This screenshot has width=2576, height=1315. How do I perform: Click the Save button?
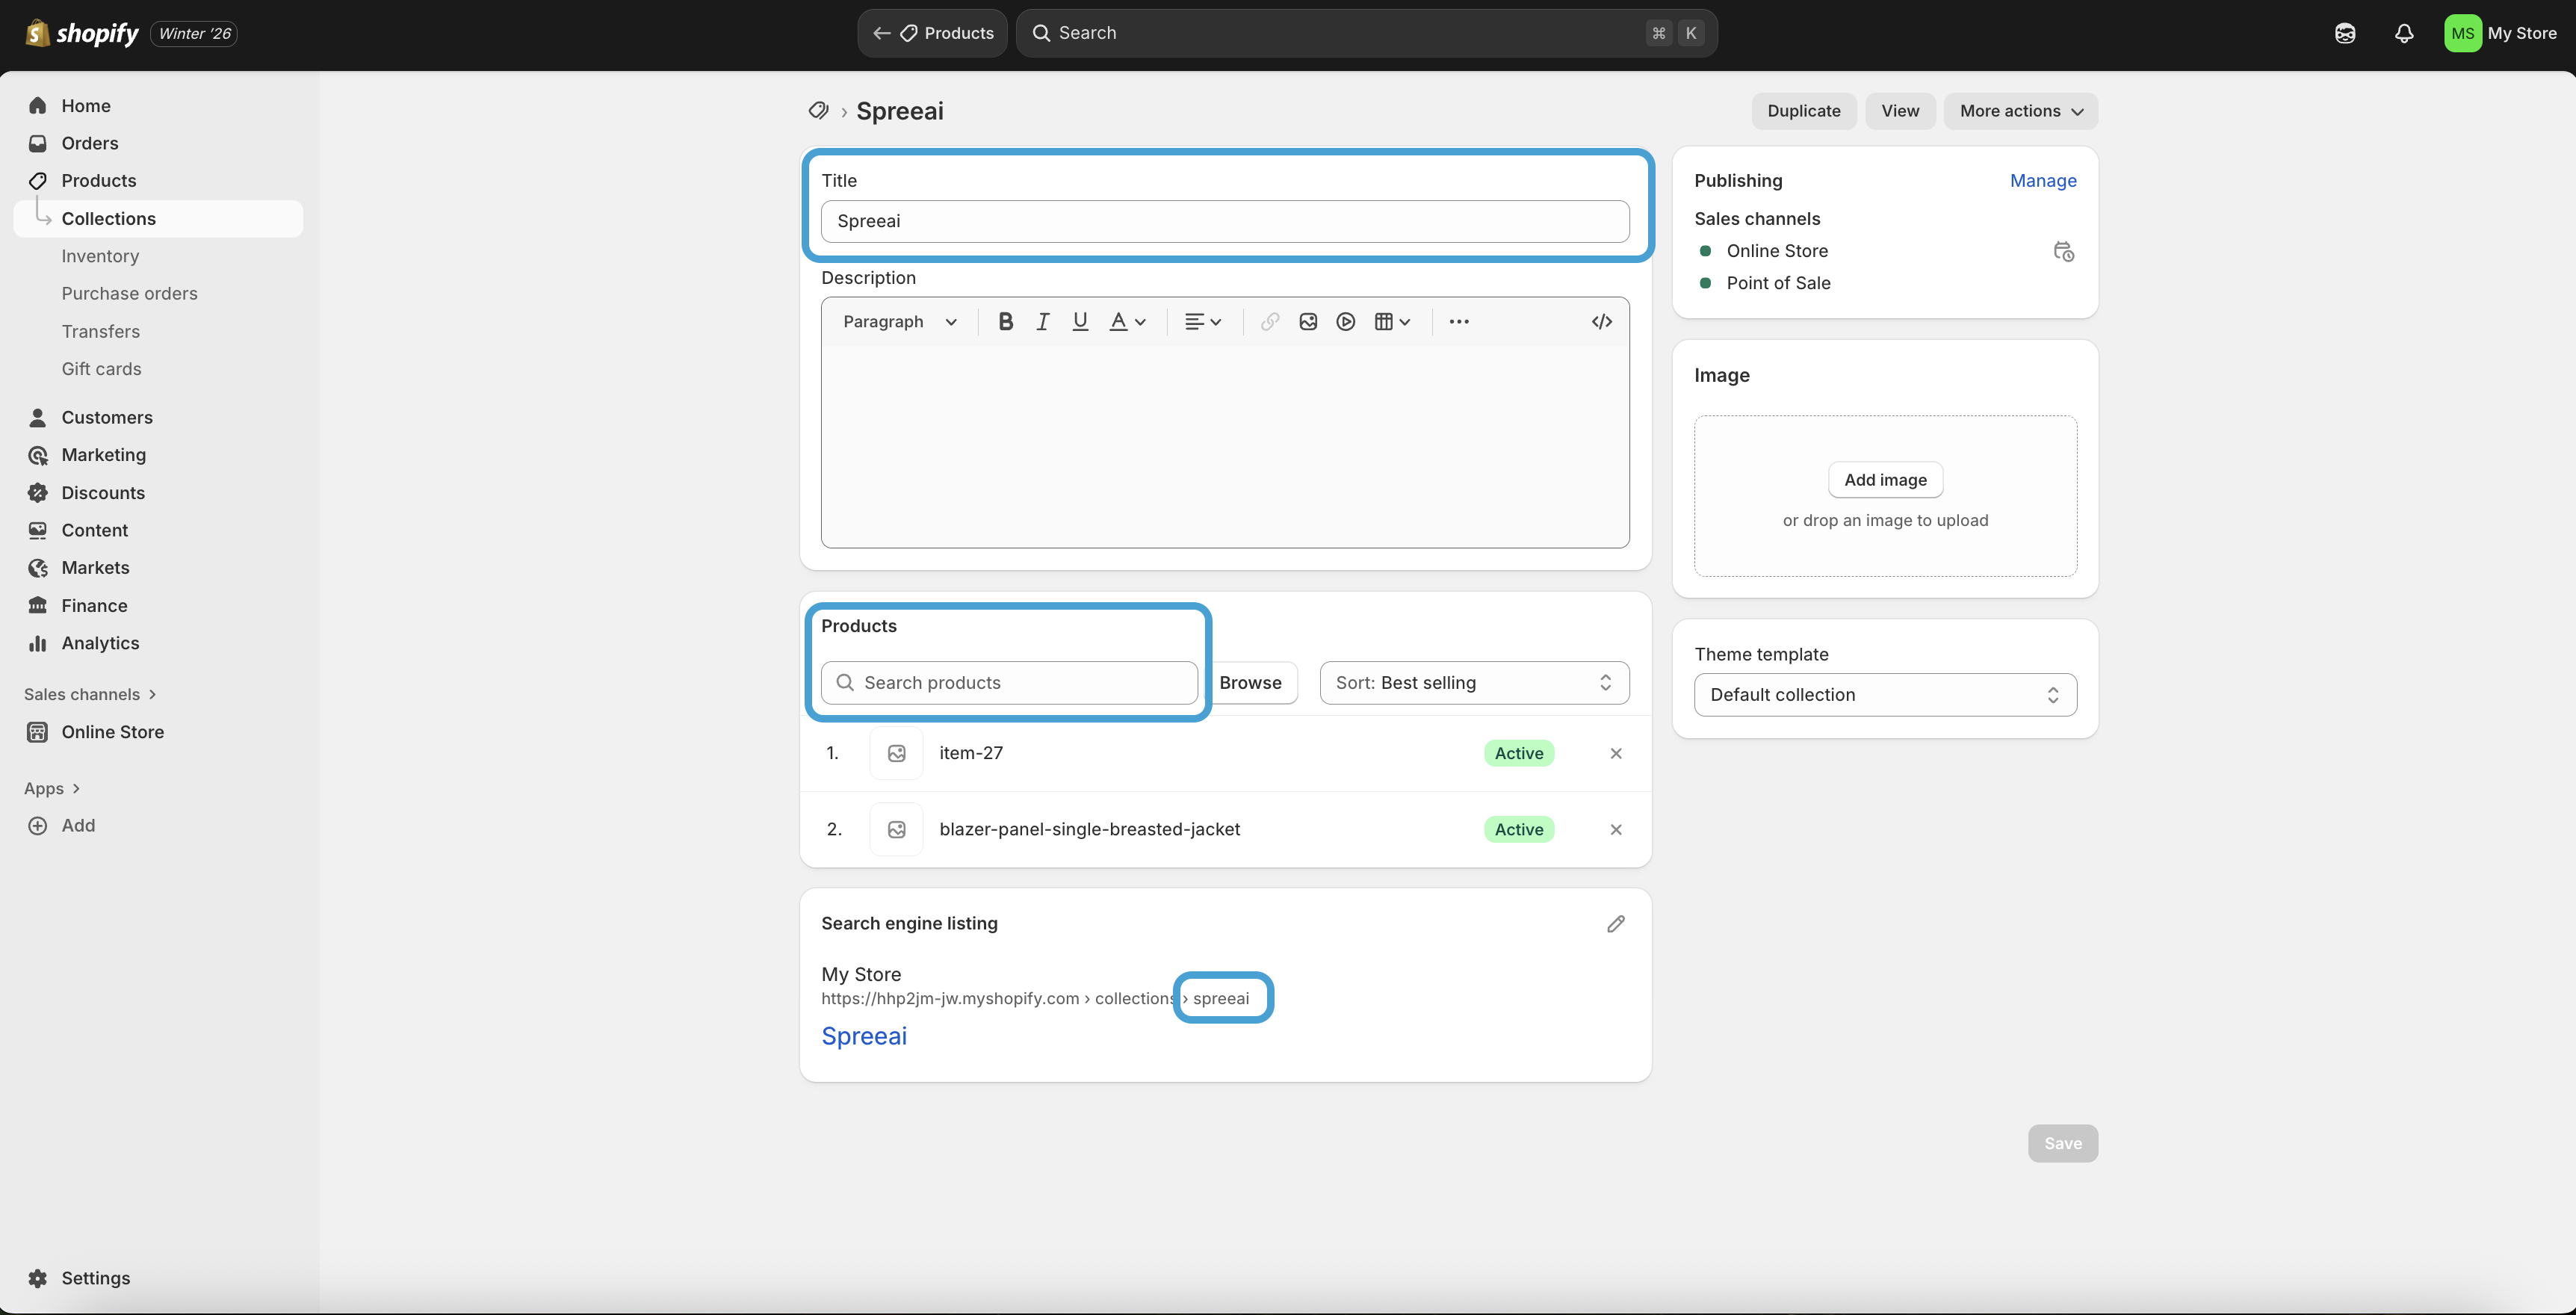point(2063,1143)
